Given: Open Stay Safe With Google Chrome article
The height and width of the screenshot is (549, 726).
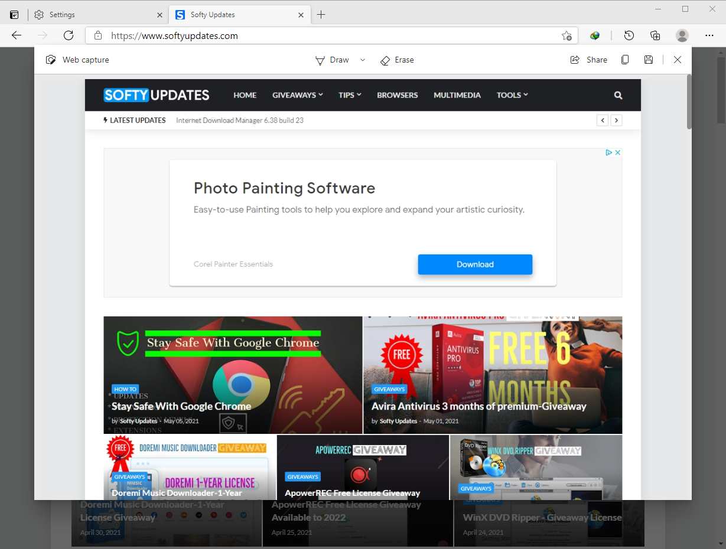Looking at the screenshot, I should (181, 406).
